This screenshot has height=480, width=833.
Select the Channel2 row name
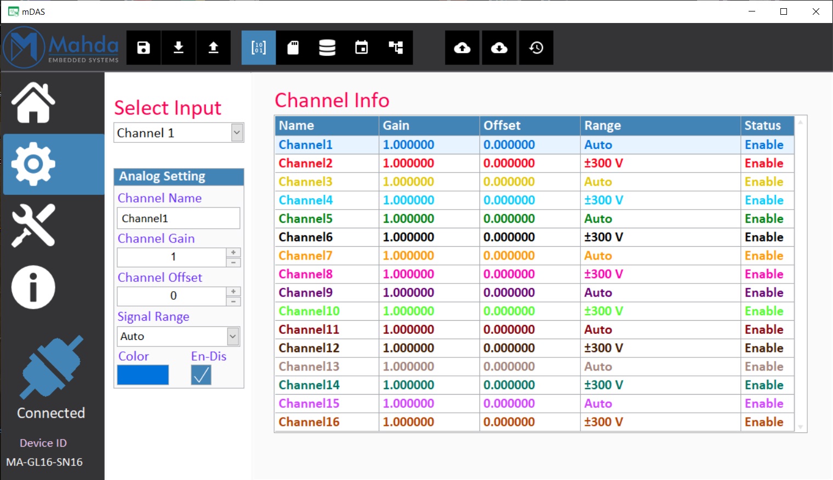(305, 163)
